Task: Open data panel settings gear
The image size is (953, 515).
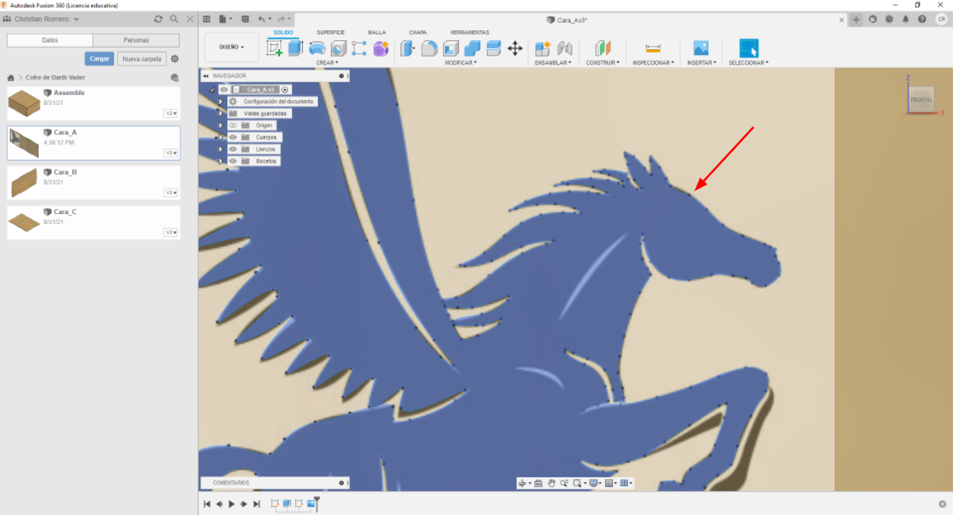Action: [x=175, y=59]
